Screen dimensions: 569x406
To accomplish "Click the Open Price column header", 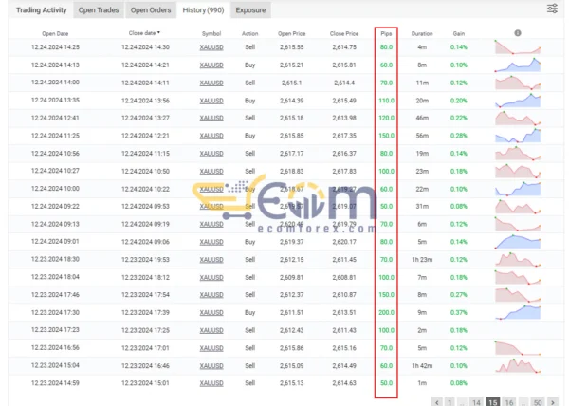I will [292, 34].
